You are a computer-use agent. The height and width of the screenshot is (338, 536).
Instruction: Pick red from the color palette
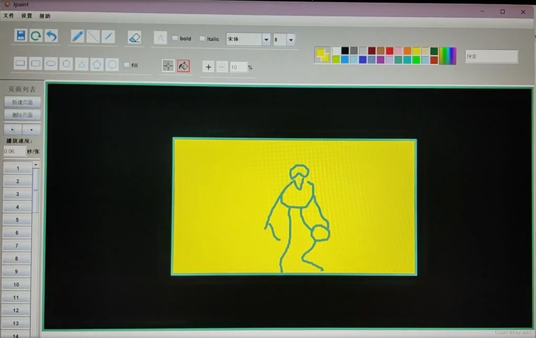click(x=389, y=51)
